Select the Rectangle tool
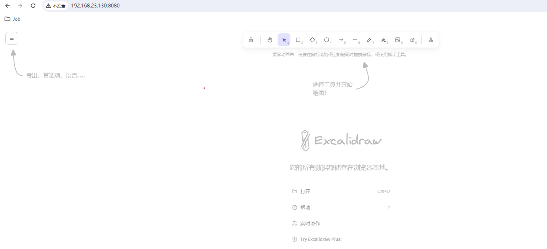The image size is (547, 249). point(298,40)
